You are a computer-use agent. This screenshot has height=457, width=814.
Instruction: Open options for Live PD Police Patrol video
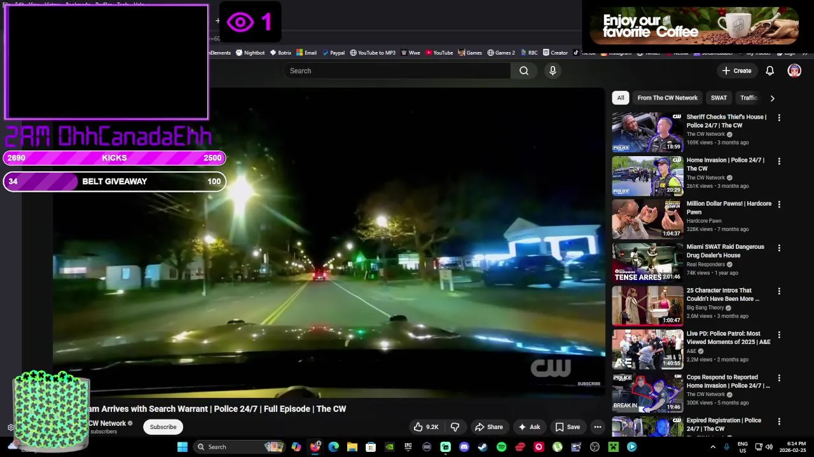click(779, 334)
